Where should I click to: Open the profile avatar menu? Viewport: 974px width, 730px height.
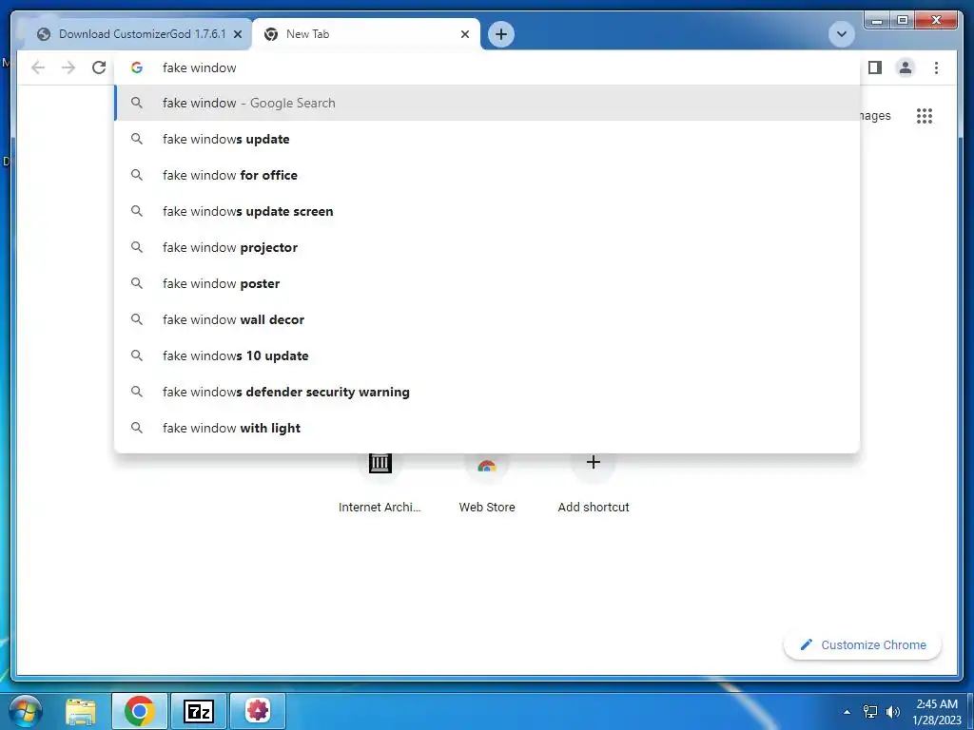(906, 67)
